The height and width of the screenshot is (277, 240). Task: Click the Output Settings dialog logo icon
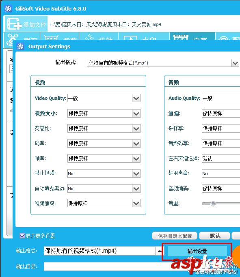[x=20, y=47]
